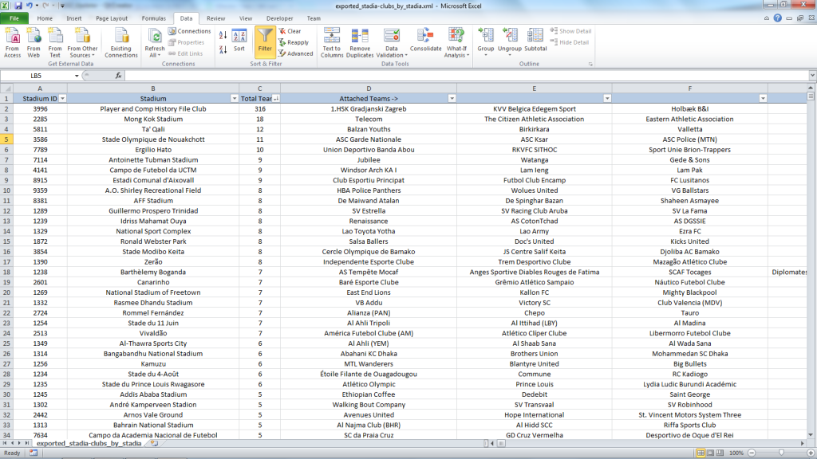Ungroup the selected range
This screenshot has height=459, width=817.
click(x=510, y=41)
